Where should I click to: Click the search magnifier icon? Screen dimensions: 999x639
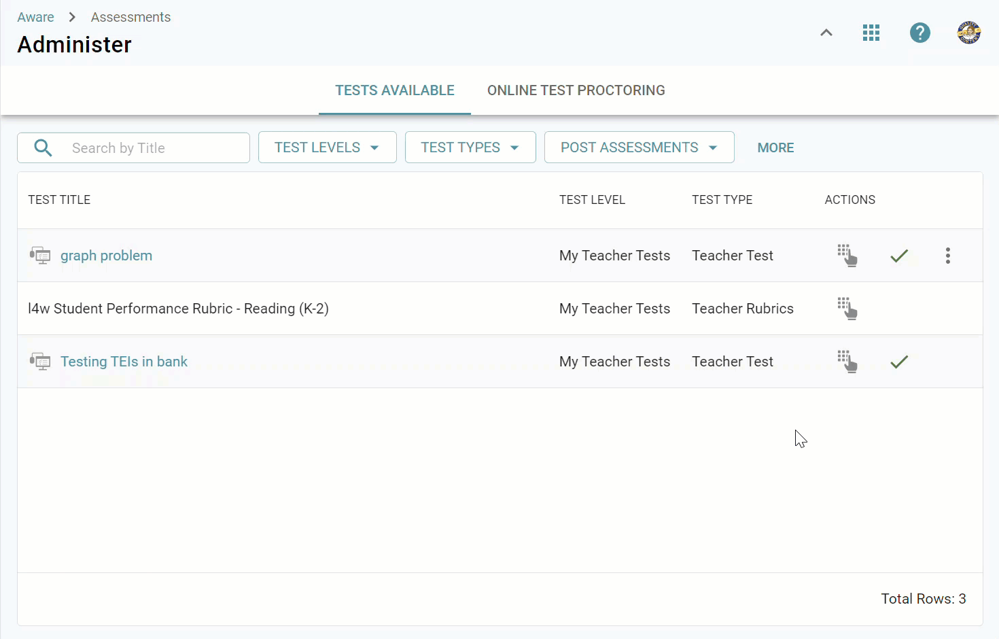click(43, 148)
